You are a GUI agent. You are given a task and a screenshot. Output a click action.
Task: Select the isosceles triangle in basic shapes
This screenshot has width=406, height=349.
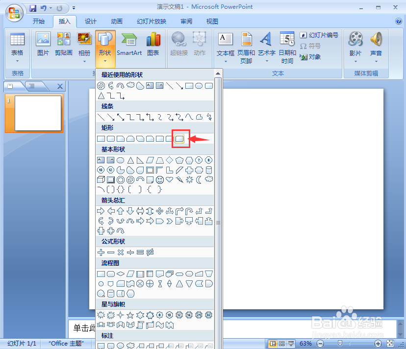coord(130,160)
